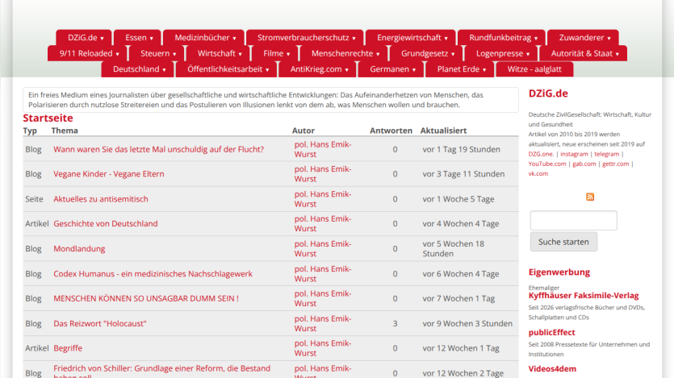The height and width of the screenshot is (378, 674).
Task: Visit the gab.com link
Action: point(584,164)
